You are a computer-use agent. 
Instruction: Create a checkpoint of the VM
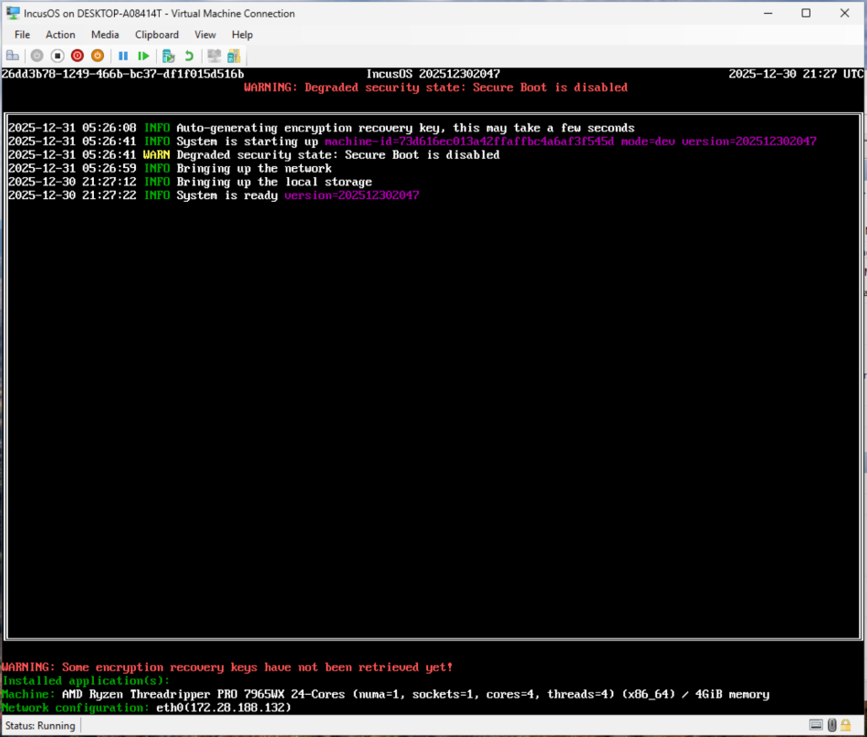168,56
